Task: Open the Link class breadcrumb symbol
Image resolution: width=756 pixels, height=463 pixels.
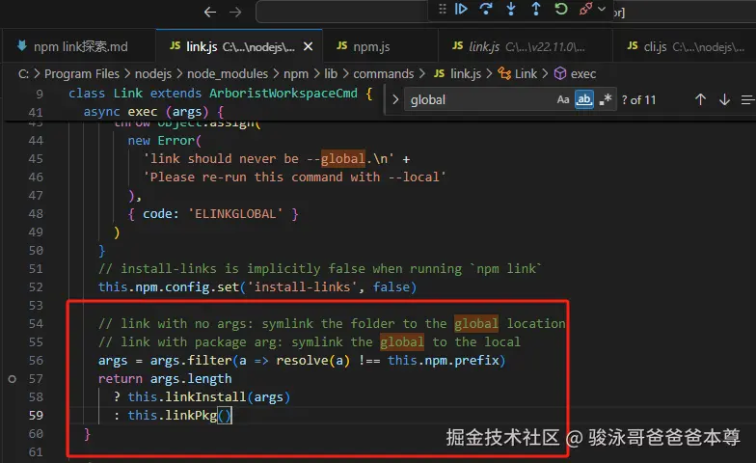Action: click(518, 73)
